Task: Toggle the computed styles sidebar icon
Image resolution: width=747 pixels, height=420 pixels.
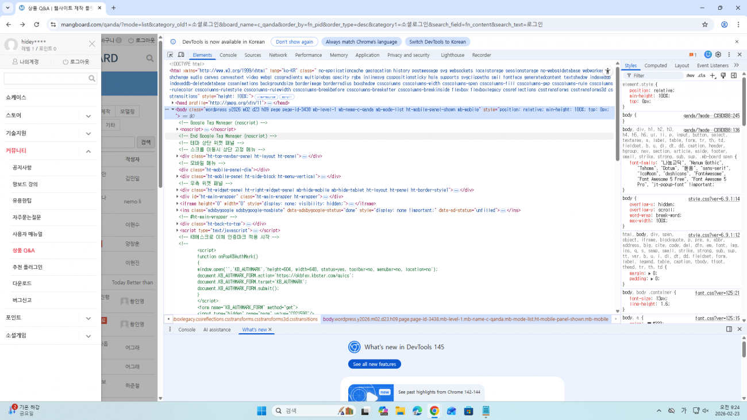Action: click(x=734, y=75)
